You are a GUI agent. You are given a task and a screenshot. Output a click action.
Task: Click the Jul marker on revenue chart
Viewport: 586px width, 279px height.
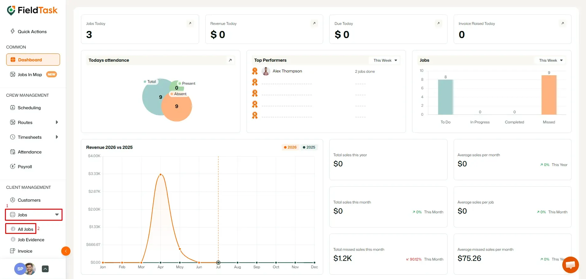click(218, 262)
